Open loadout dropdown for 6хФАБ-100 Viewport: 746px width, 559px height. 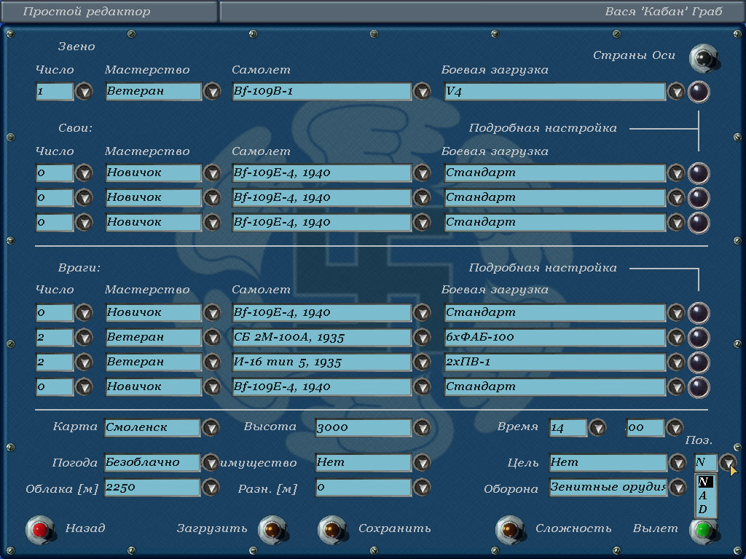point(676,338)
